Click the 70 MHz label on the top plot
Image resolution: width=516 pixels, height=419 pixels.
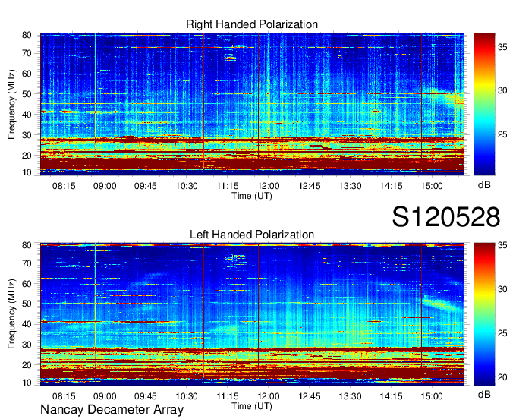pyautogui.click(x=27, y=53)
